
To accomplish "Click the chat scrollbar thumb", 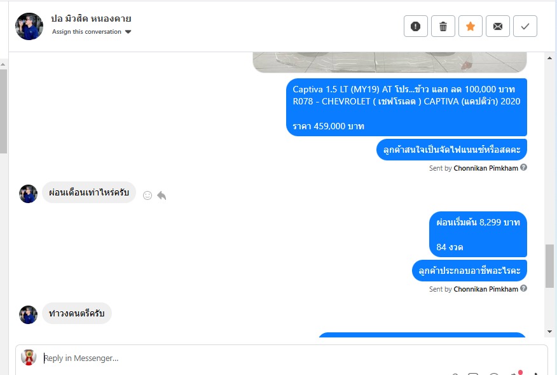I will coord(549,265).
